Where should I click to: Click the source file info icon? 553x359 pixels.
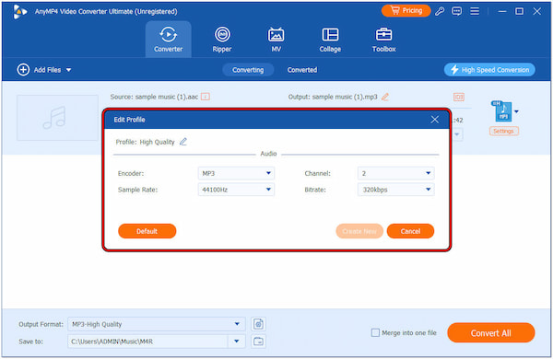click(x=206, y=97)
